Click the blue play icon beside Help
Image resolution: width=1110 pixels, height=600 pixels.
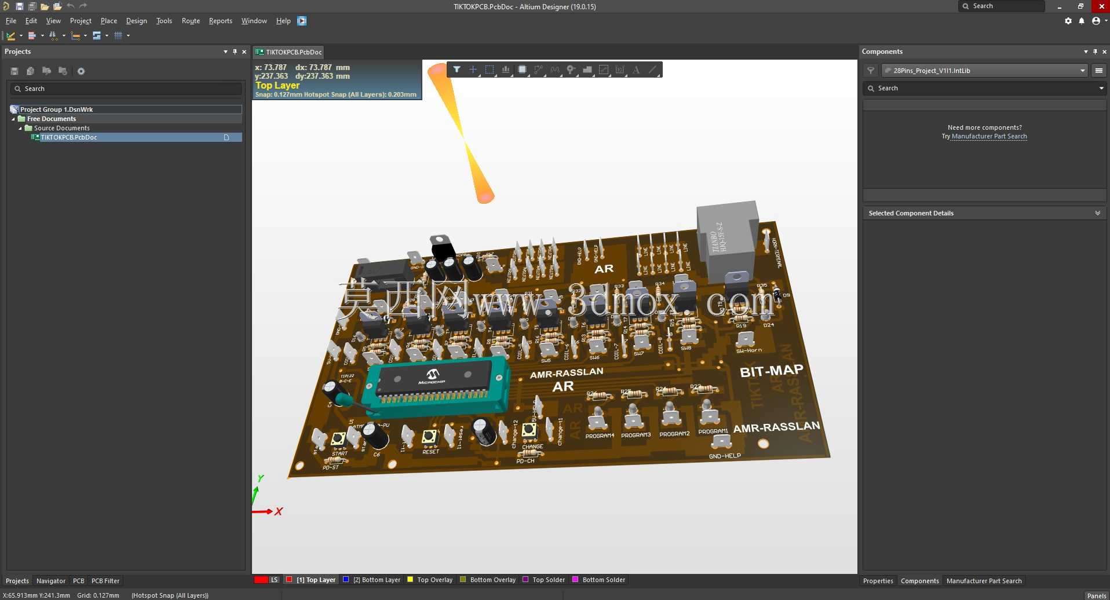click(302, 21)
